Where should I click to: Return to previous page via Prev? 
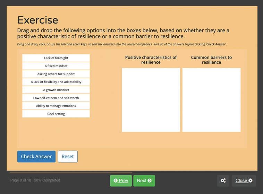[121, 180]
